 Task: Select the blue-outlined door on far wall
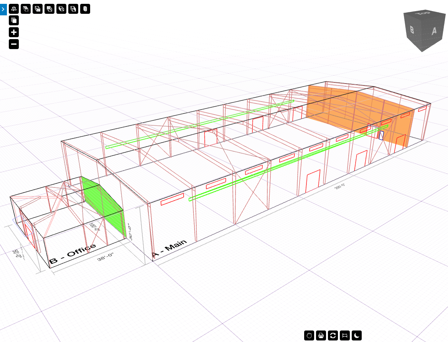[x=382, y=135]
